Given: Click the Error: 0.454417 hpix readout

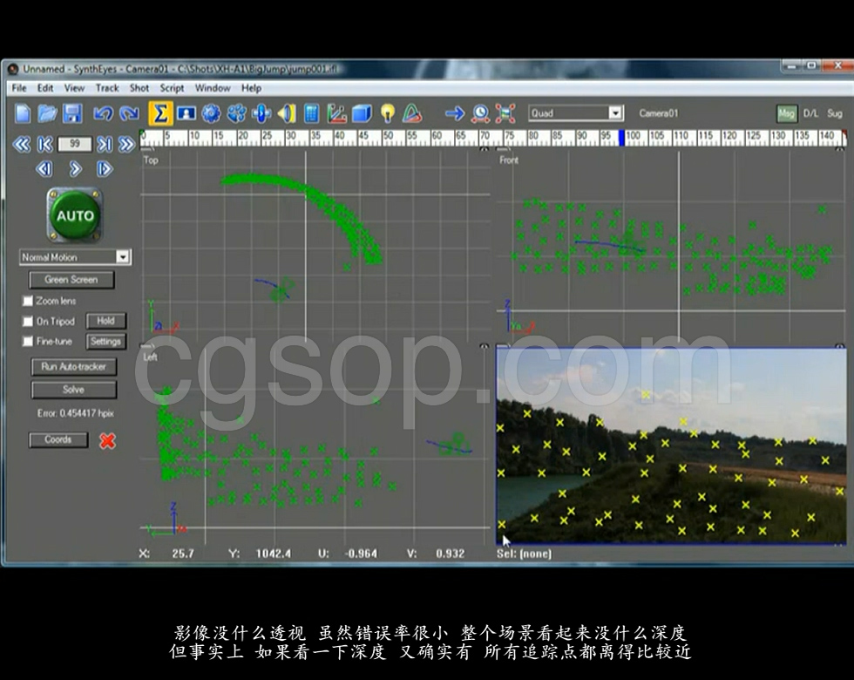Looking at the screenshot, I should tap(75, 413).
